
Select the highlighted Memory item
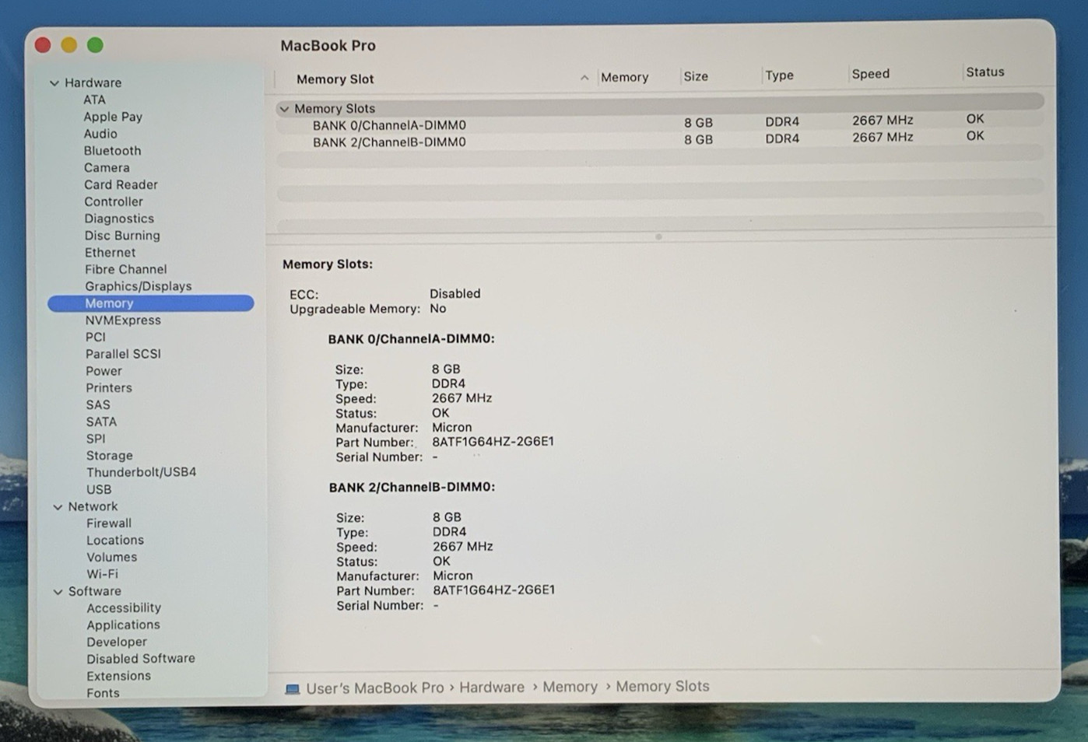151,303
